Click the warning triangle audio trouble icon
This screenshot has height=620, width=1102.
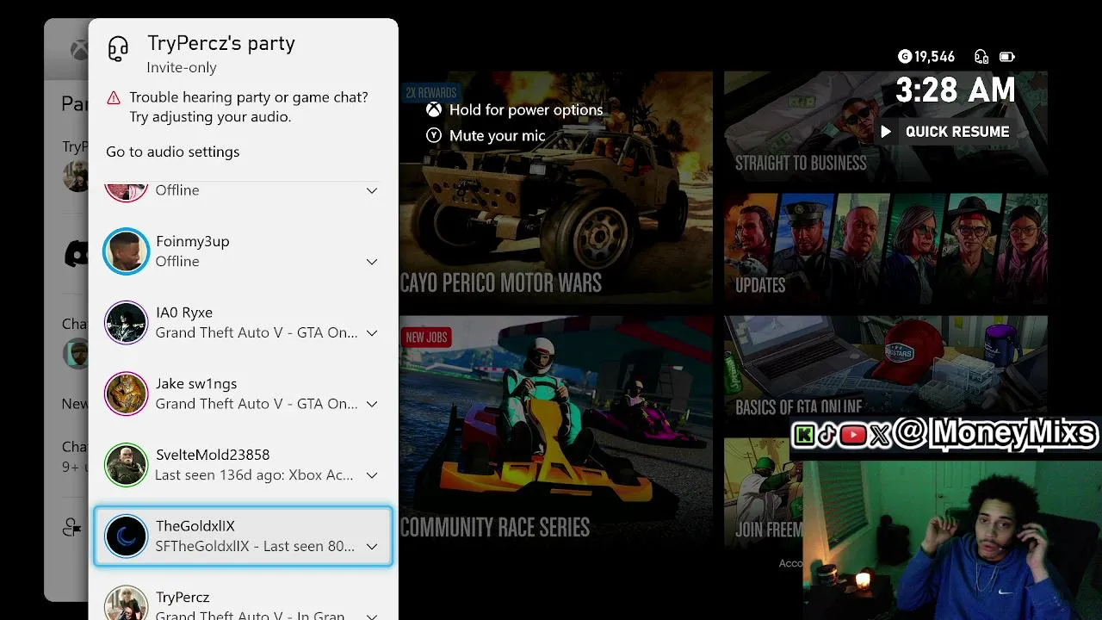click(x=114, y=98)
